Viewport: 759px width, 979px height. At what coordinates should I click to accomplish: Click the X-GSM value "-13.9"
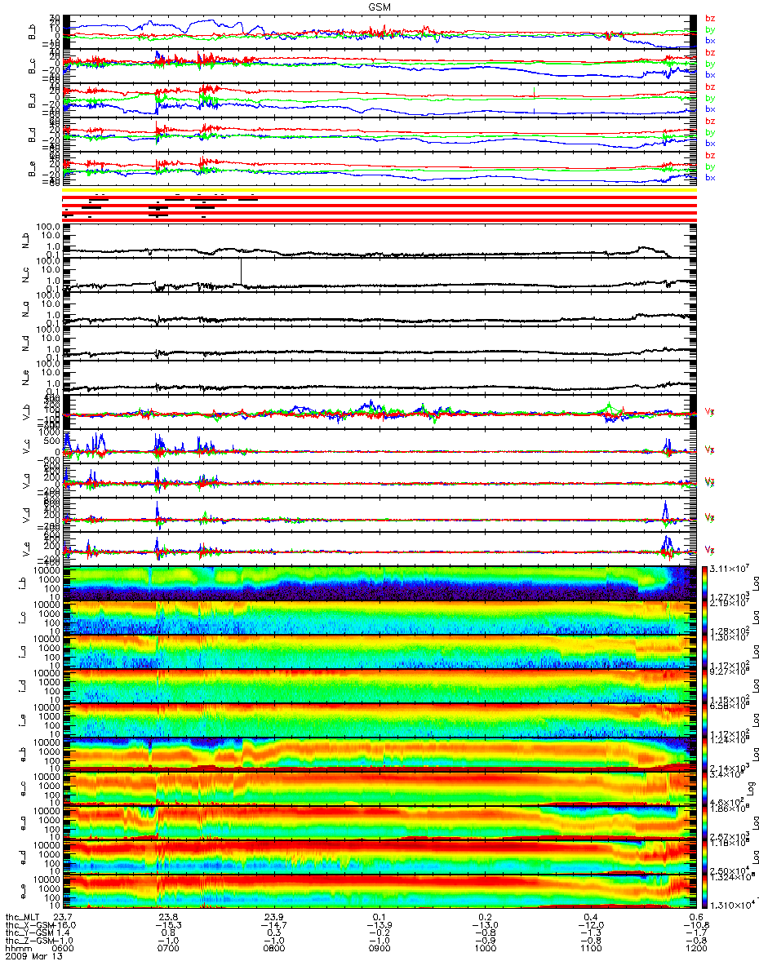379,926
